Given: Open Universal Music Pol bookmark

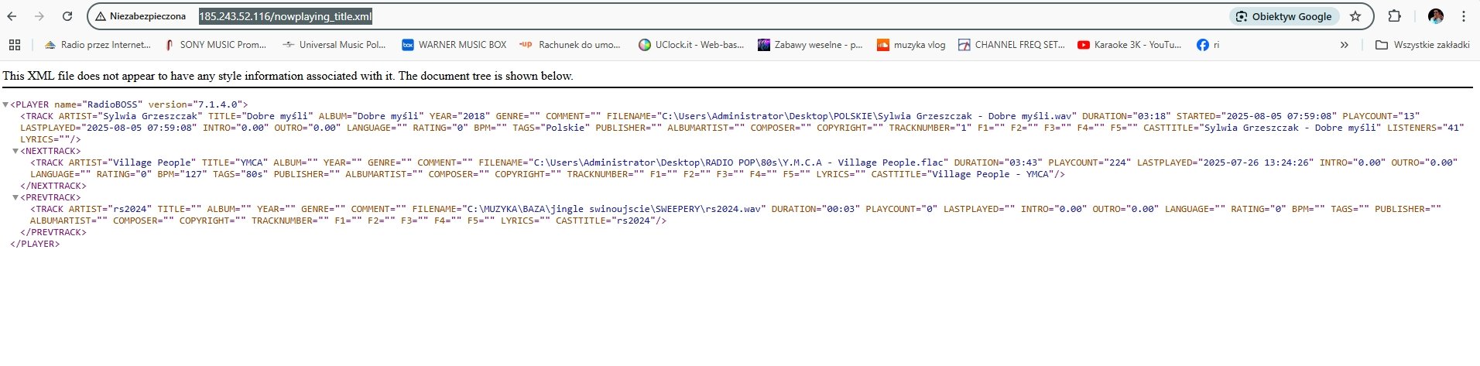Looking at the screenshot, I should (x=334, y=45).
